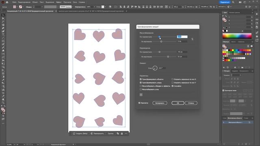
Task: Click the fill and stroke indicator in the toolbar
Action: click(3, 110)
